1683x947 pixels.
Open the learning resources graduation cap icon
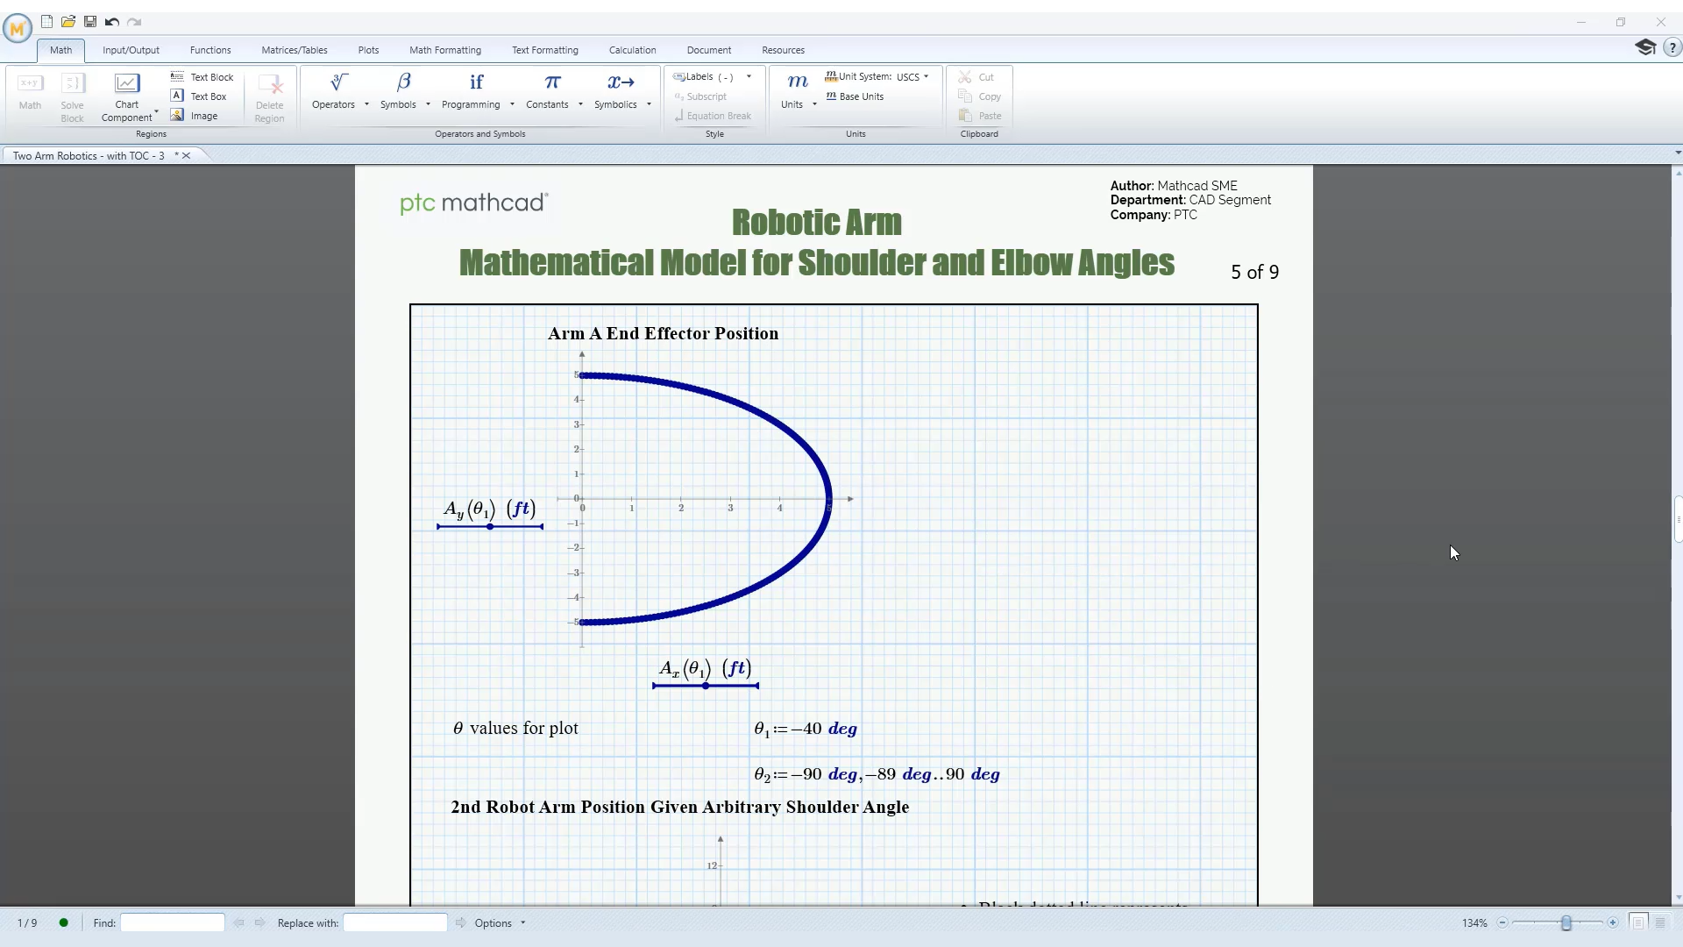pos(1645,47)
